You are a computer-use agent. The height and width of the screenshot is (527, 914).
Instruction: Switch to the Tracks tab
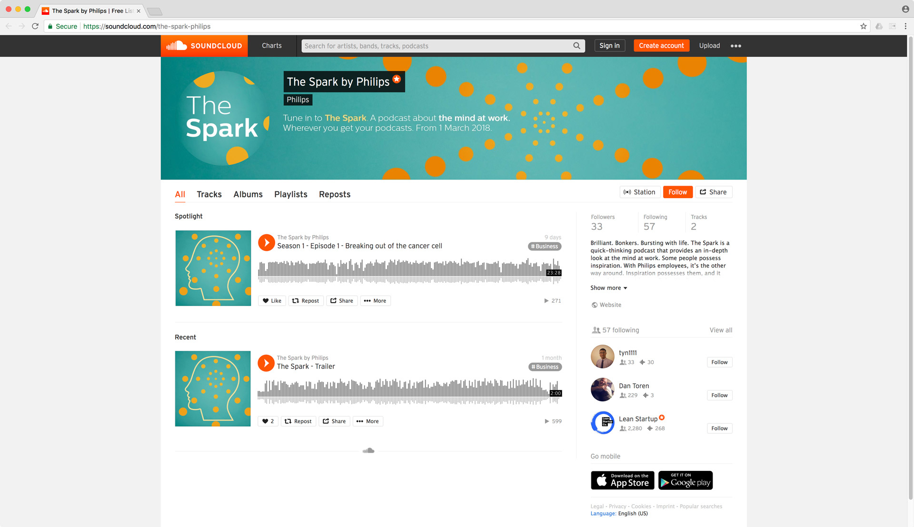point(209,194)
